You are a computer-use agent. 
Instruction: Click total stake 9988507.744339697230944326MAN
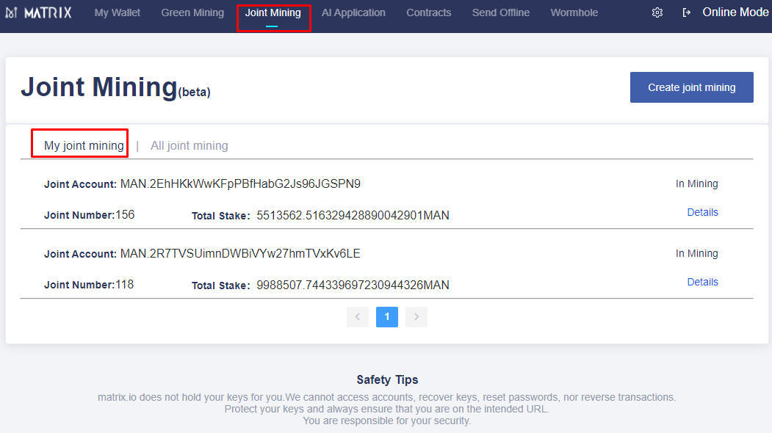[353, 285]
